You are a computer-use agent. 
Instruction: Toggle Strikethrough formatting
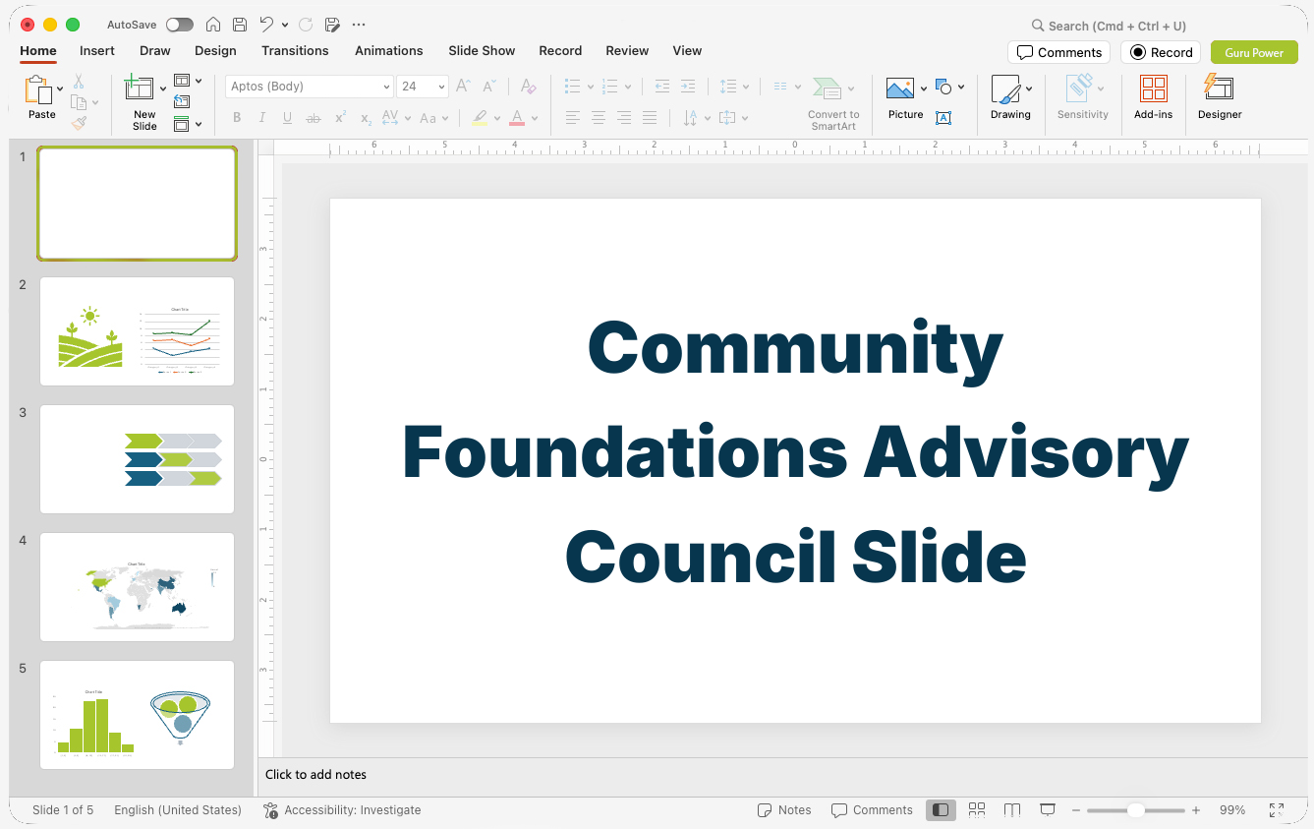pos(314,118)
